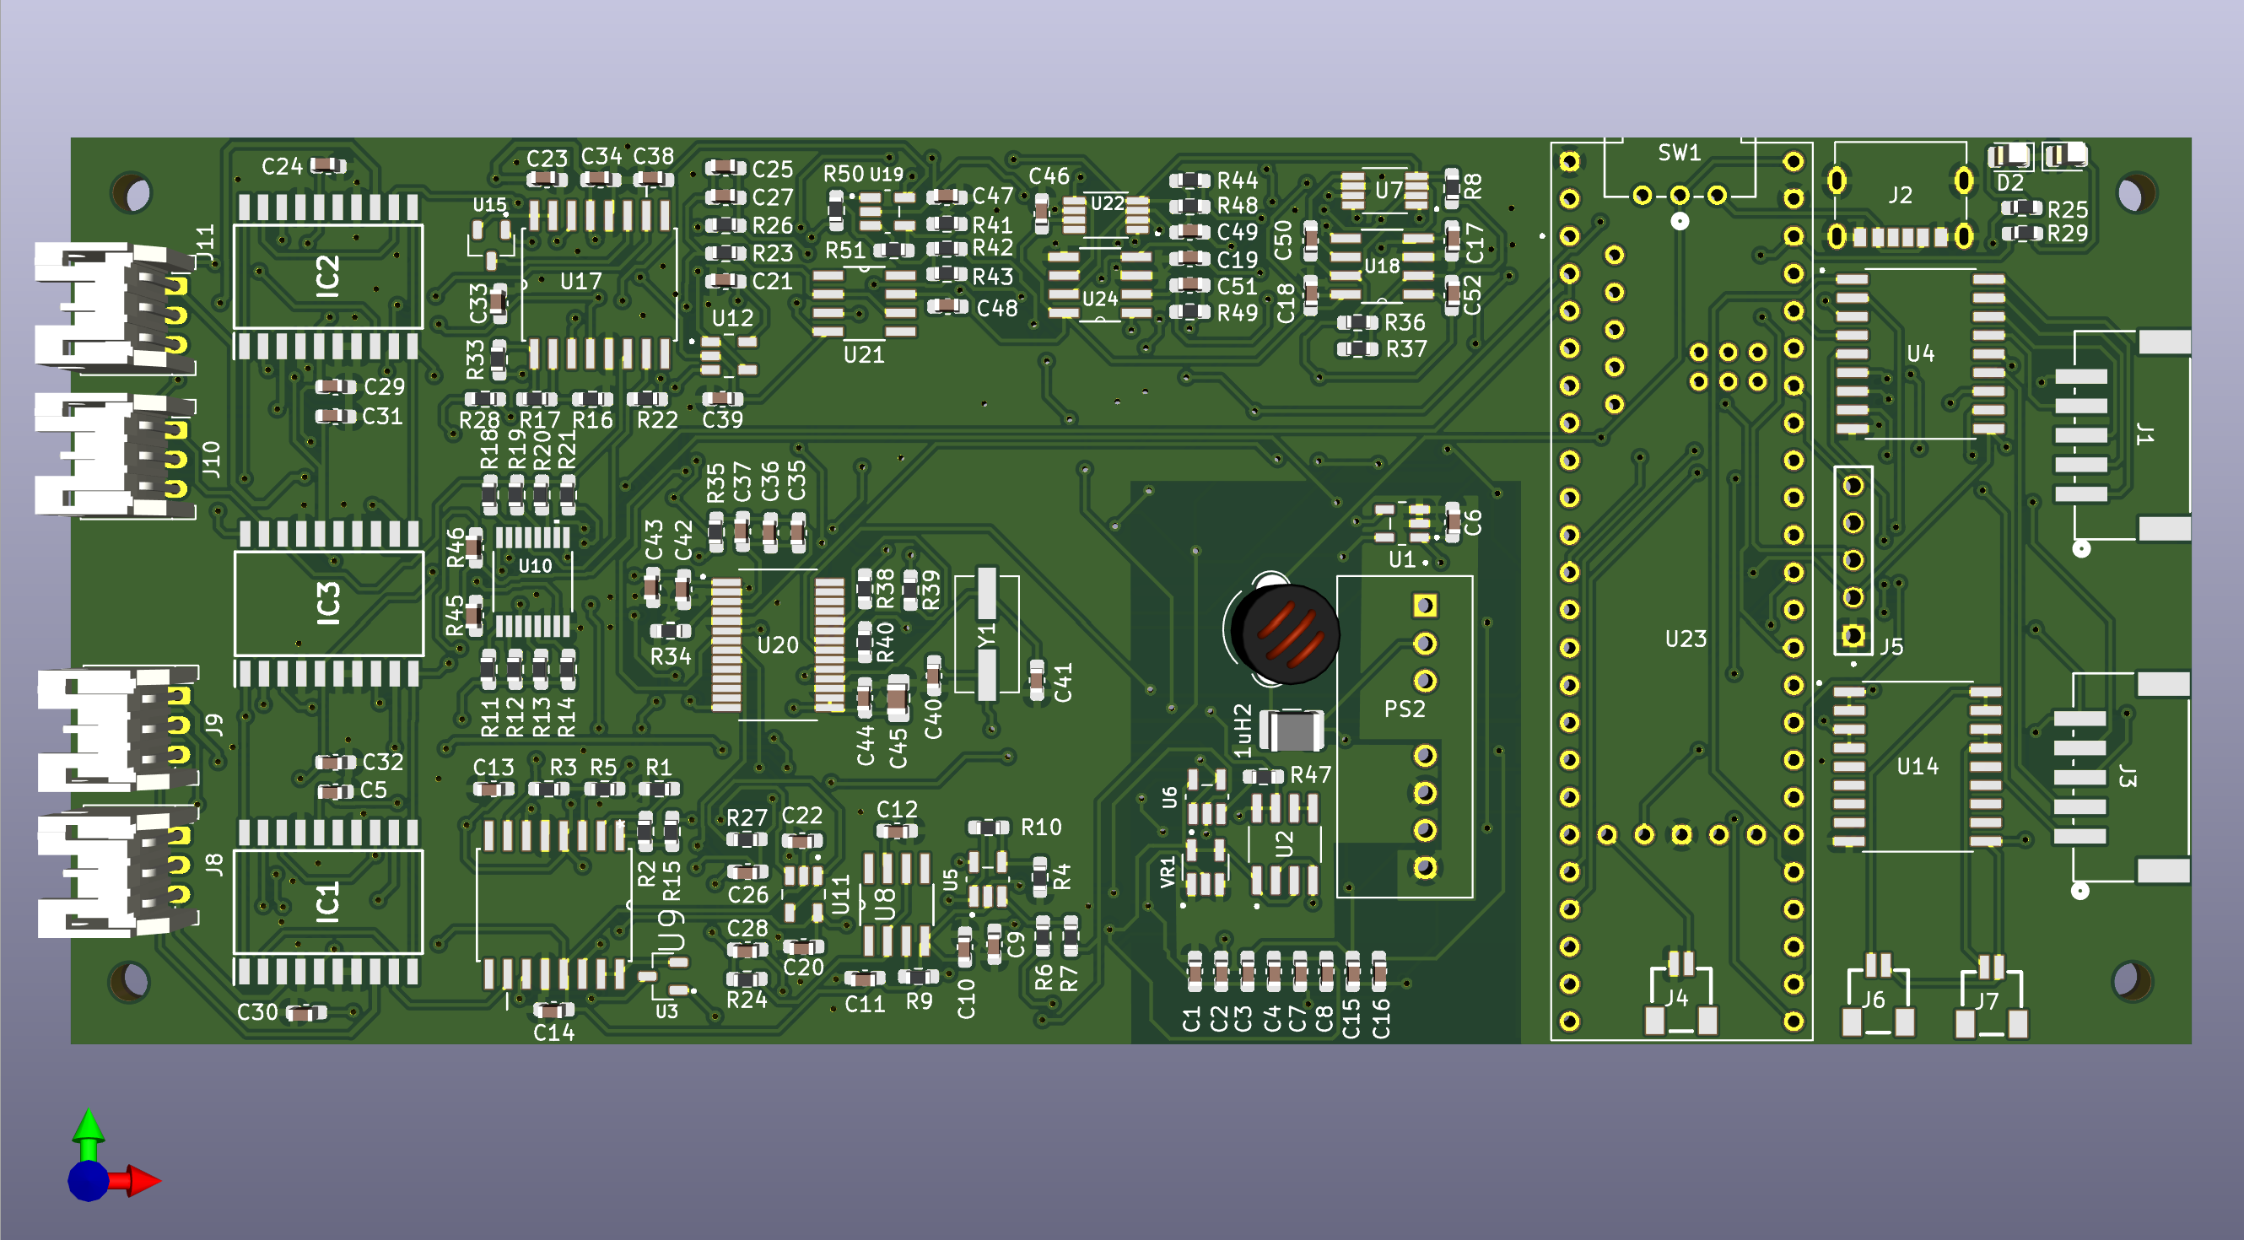Click the J8 connector label
Viewport: 2244px width, 1240px height.
click(214, 865)
